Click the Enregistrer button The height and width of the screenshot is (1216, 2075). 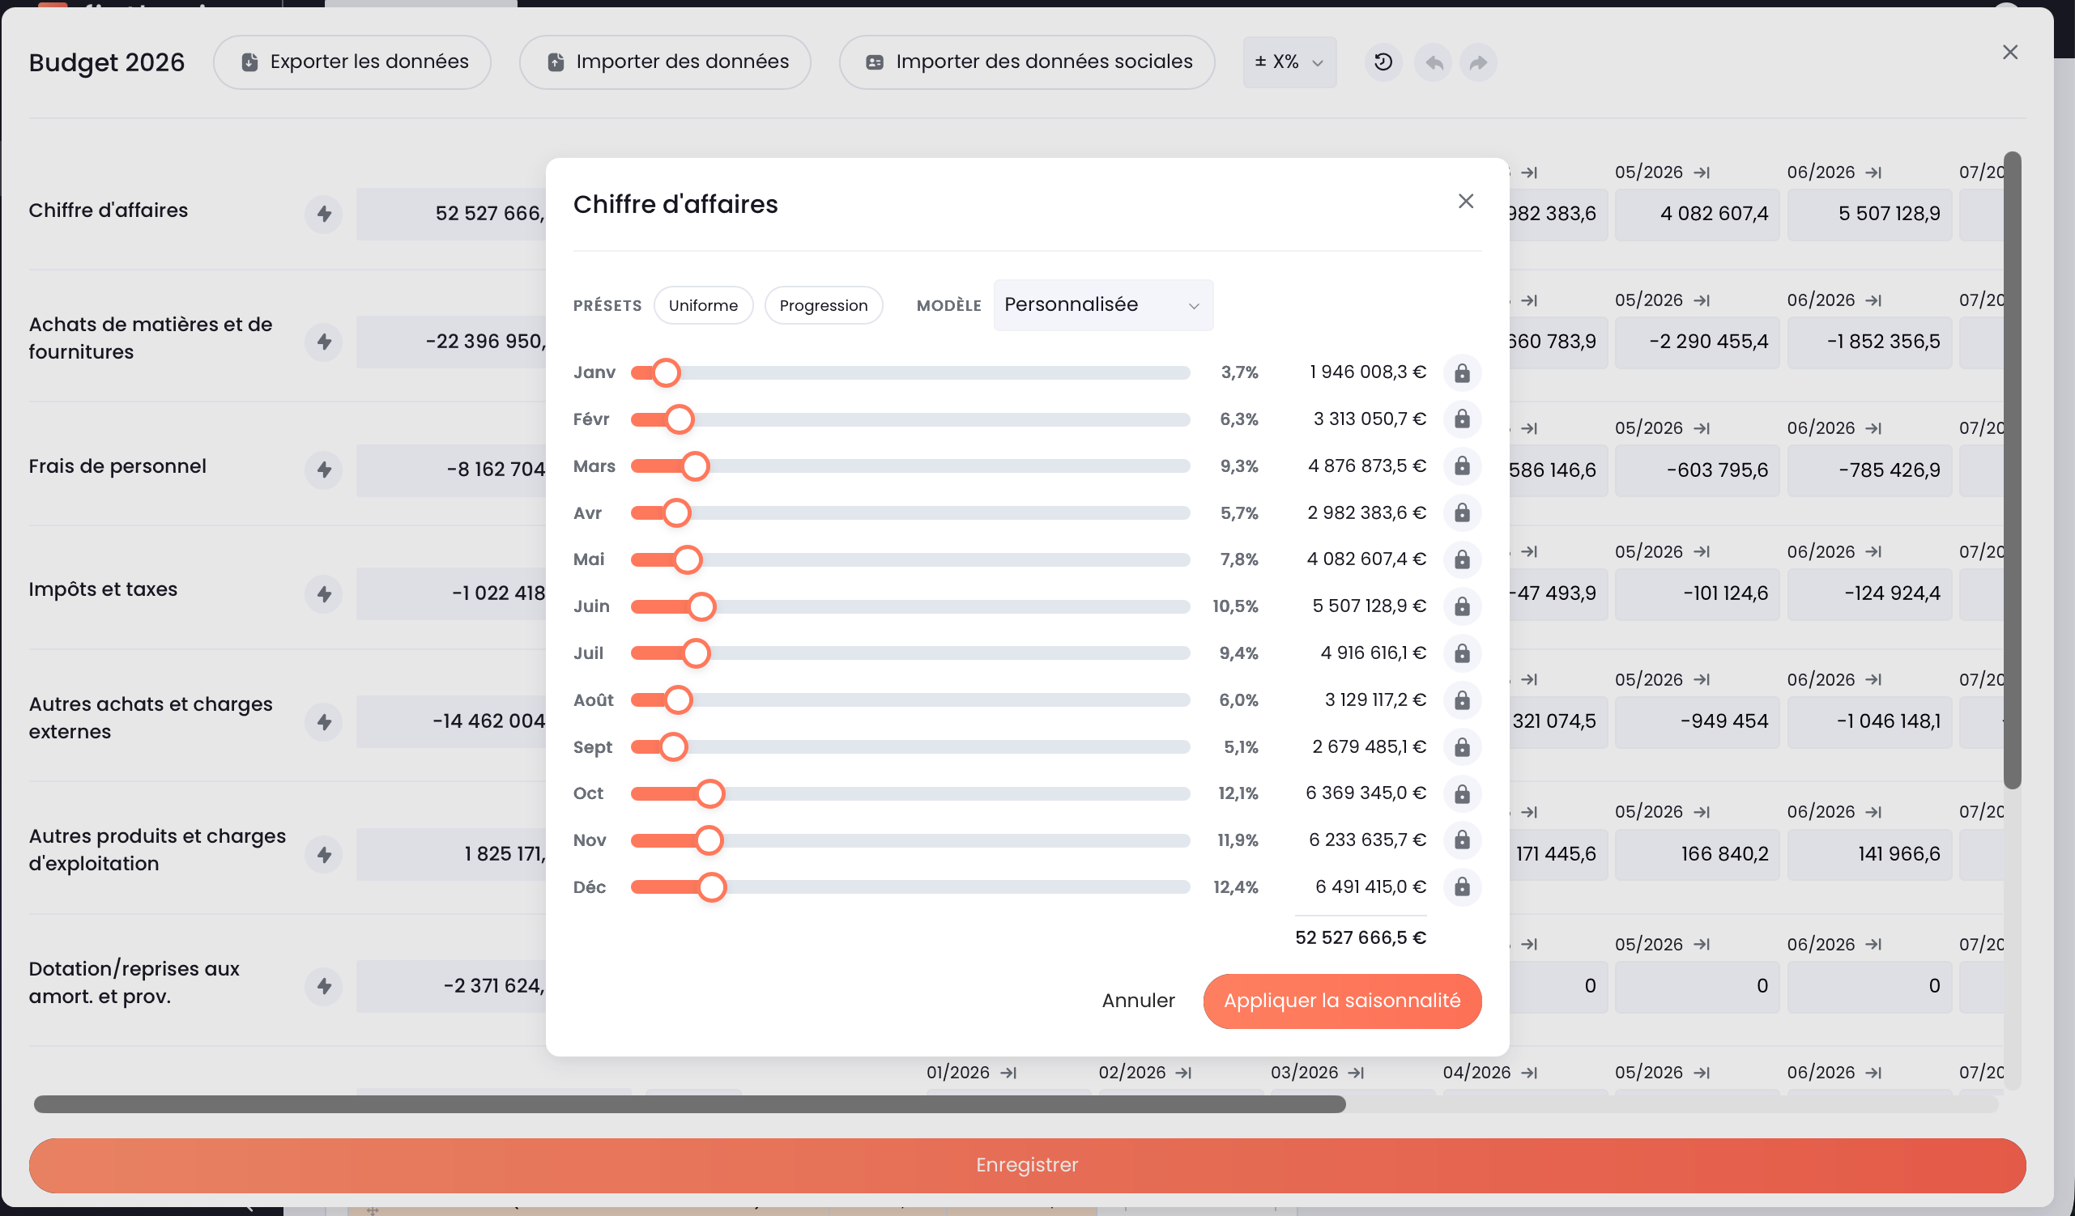point(1027,1166)
